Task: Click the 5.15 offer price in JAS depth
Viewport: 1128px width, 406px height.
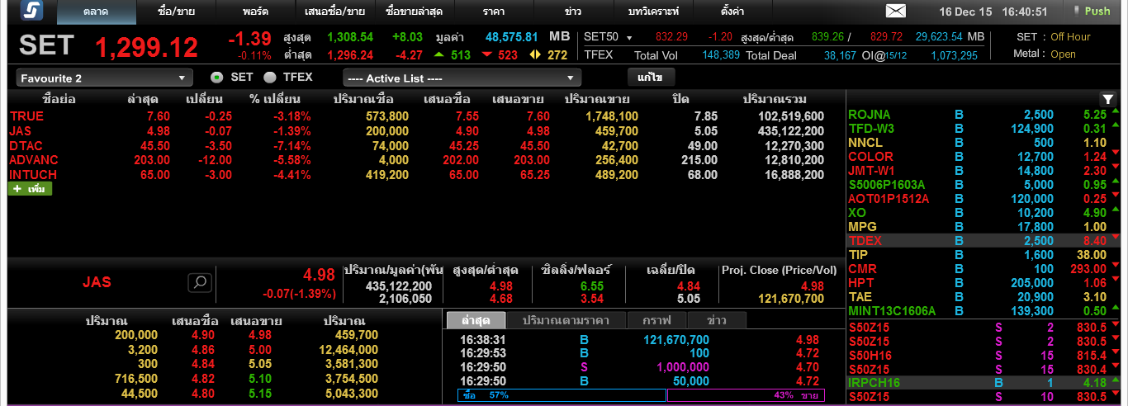Action: click(259, 394)
